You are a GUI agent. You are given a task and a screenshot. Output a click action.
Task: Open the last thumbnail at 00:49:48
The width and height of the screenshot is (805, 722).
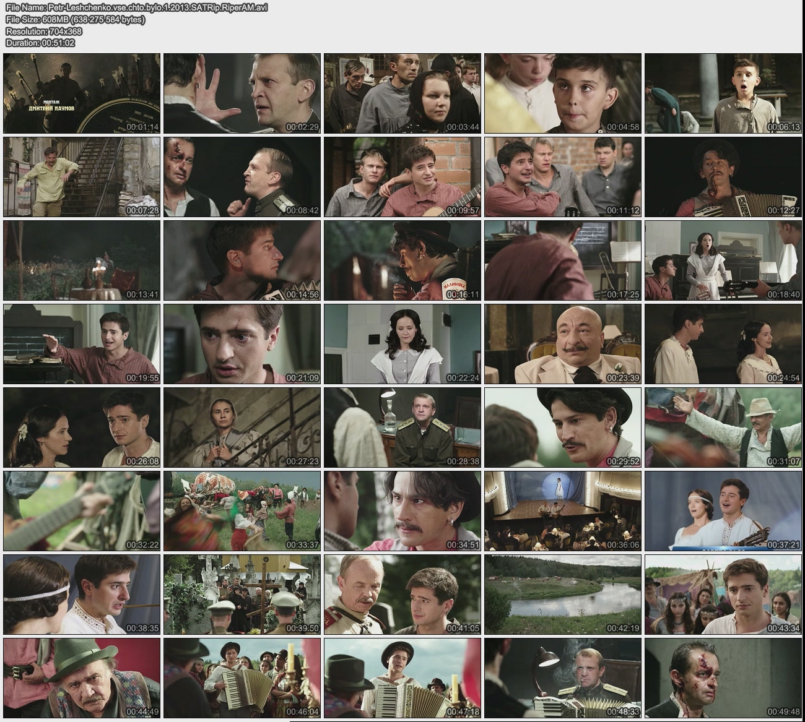coord(723,678)
